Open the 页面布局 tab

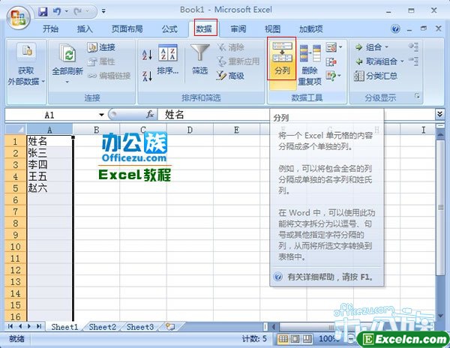click(127, 29)
